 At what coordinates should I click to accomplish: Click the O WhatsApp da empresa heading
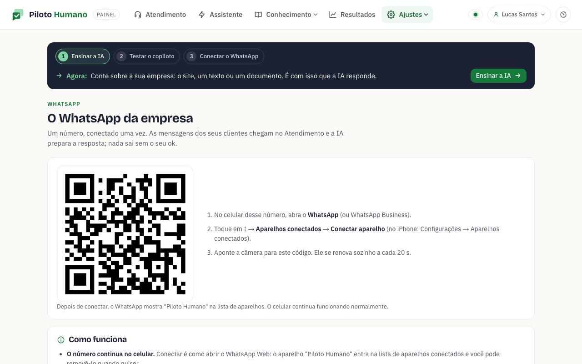click(120, 118)
